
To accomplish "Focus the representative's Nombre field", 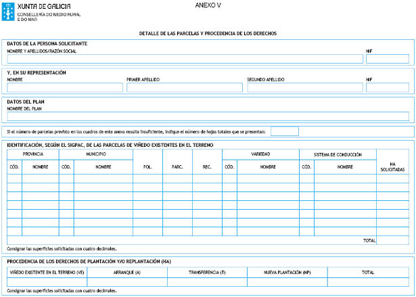I will point(65,87).
